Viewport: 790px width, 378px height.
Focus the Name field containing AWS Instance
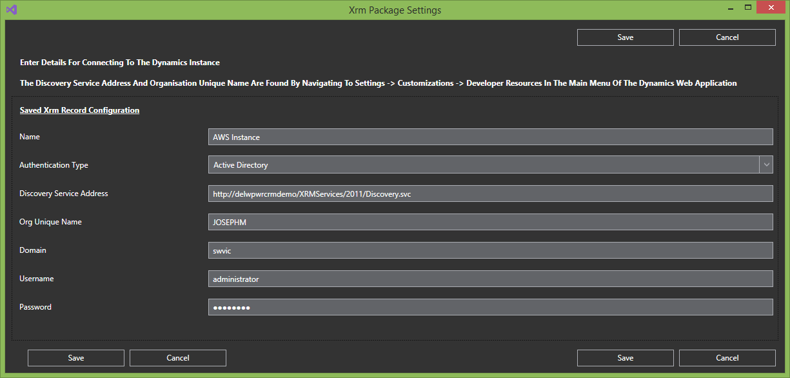coord(490,137)
